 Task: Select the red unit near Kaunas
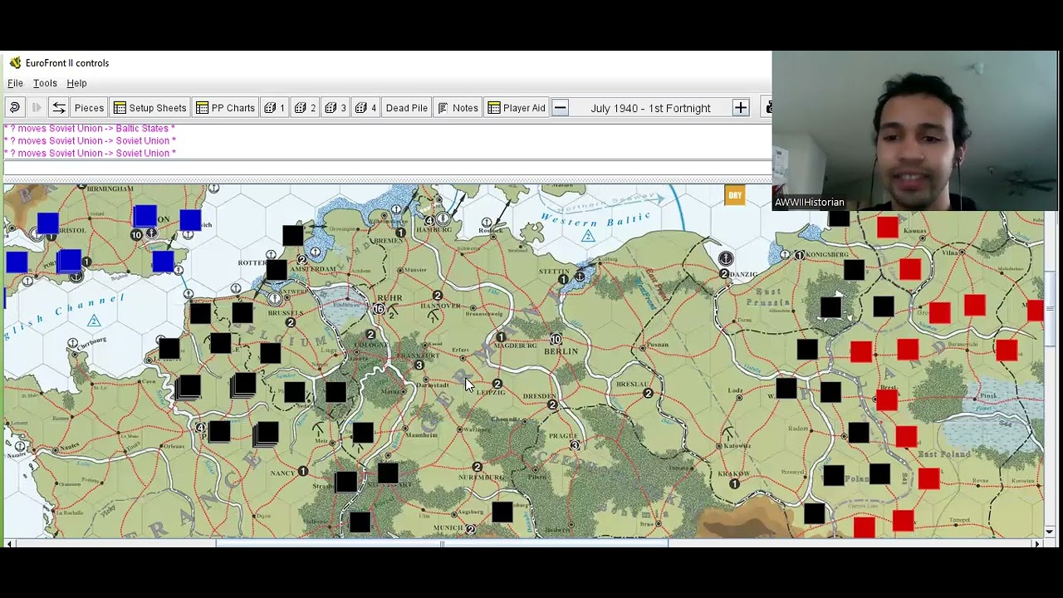(x=887, y=227)
